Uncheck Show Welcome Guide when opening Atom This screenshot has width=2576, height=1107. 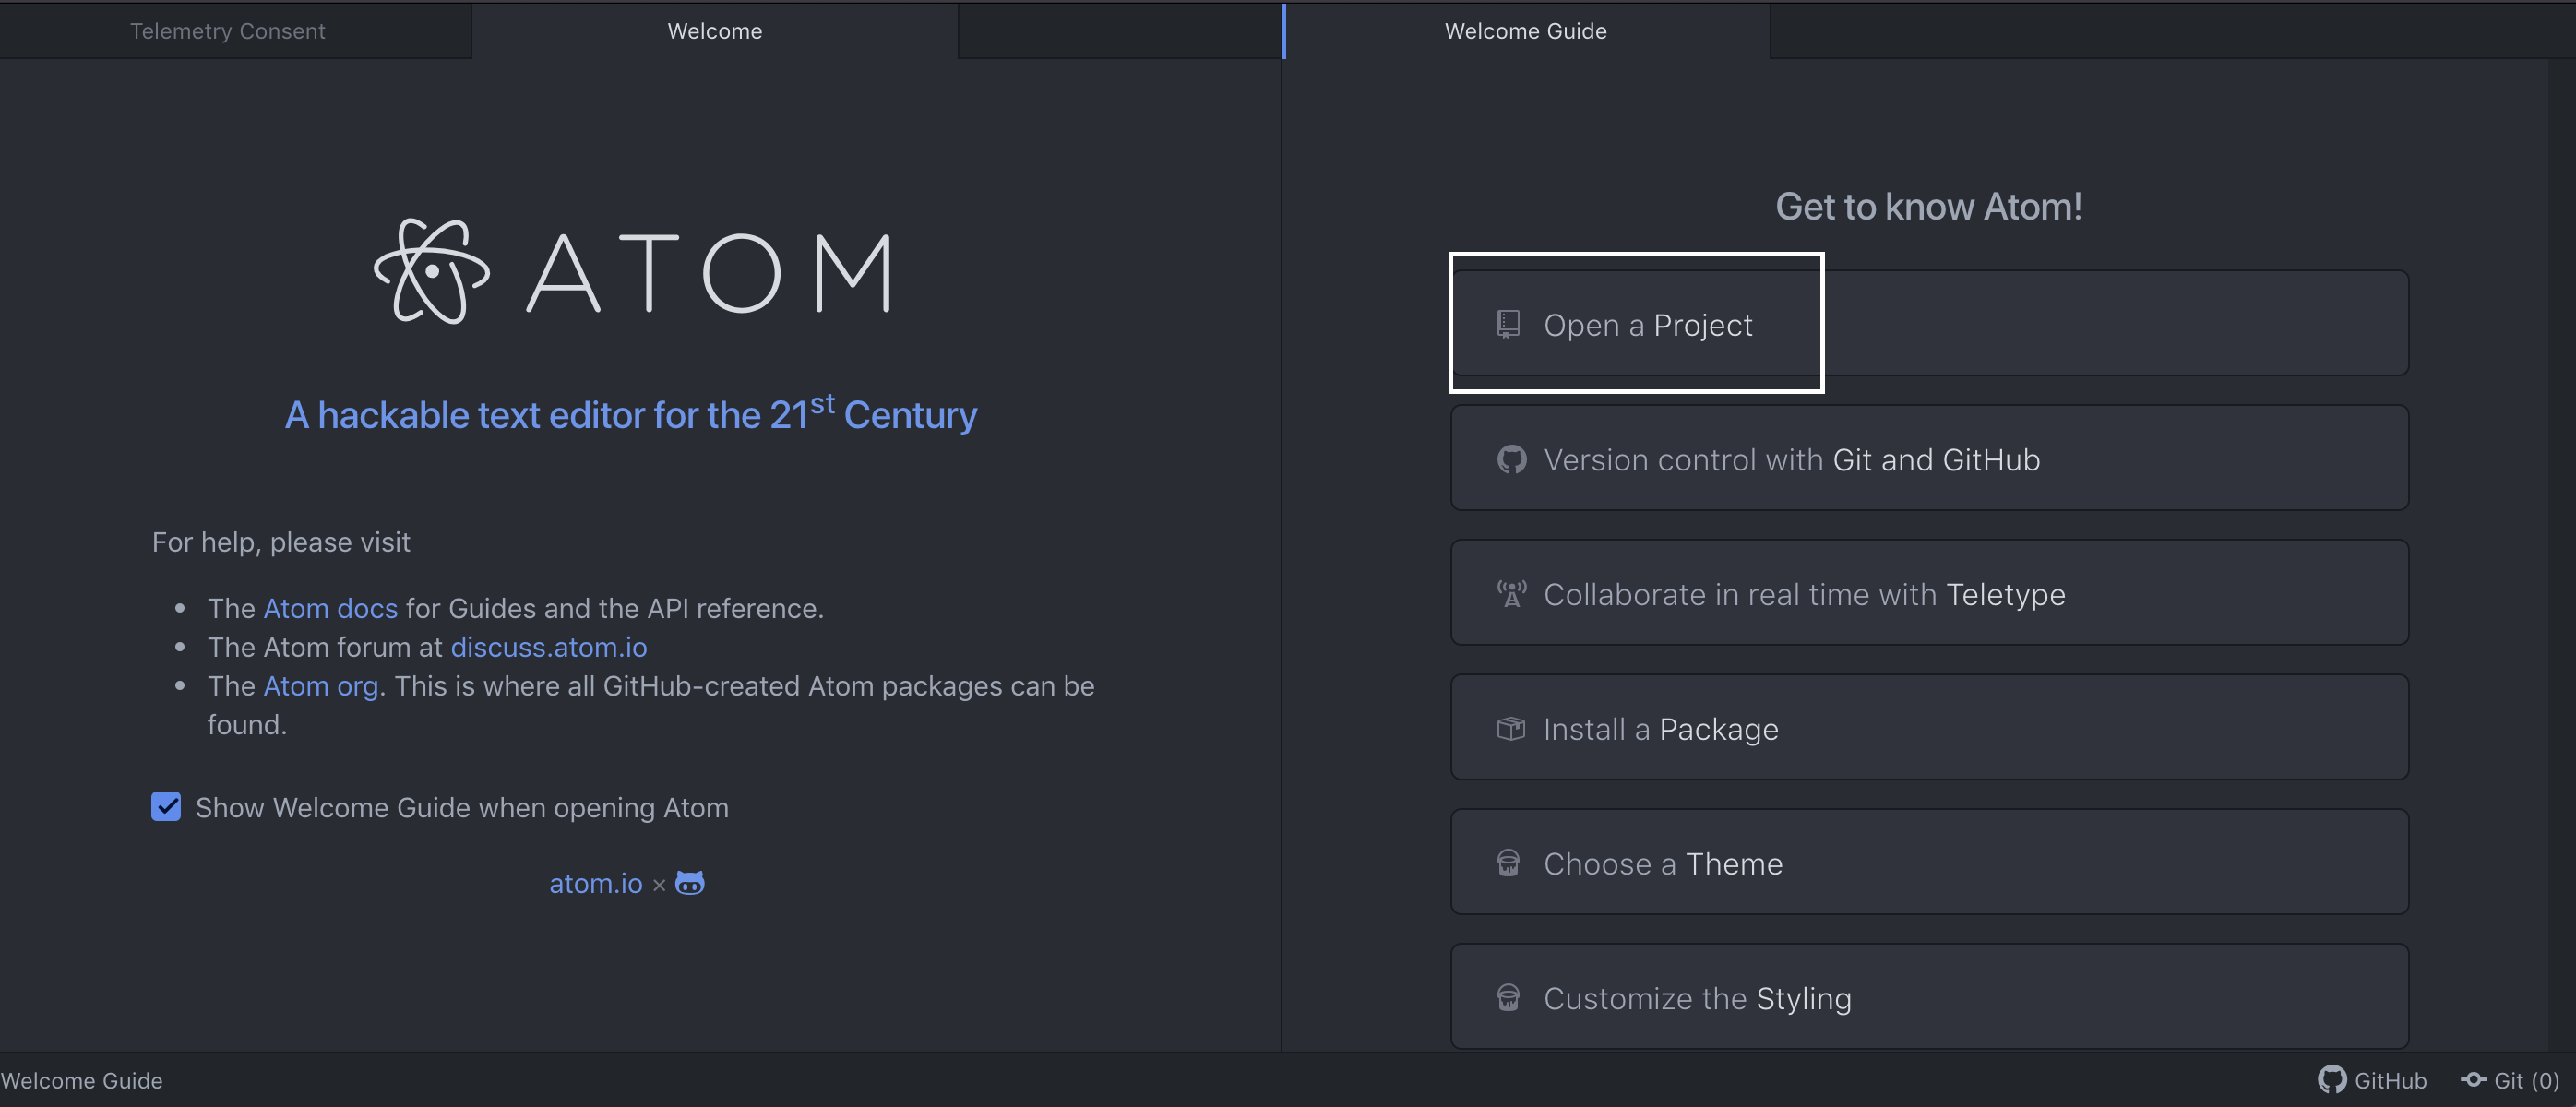tap(166, 806)
